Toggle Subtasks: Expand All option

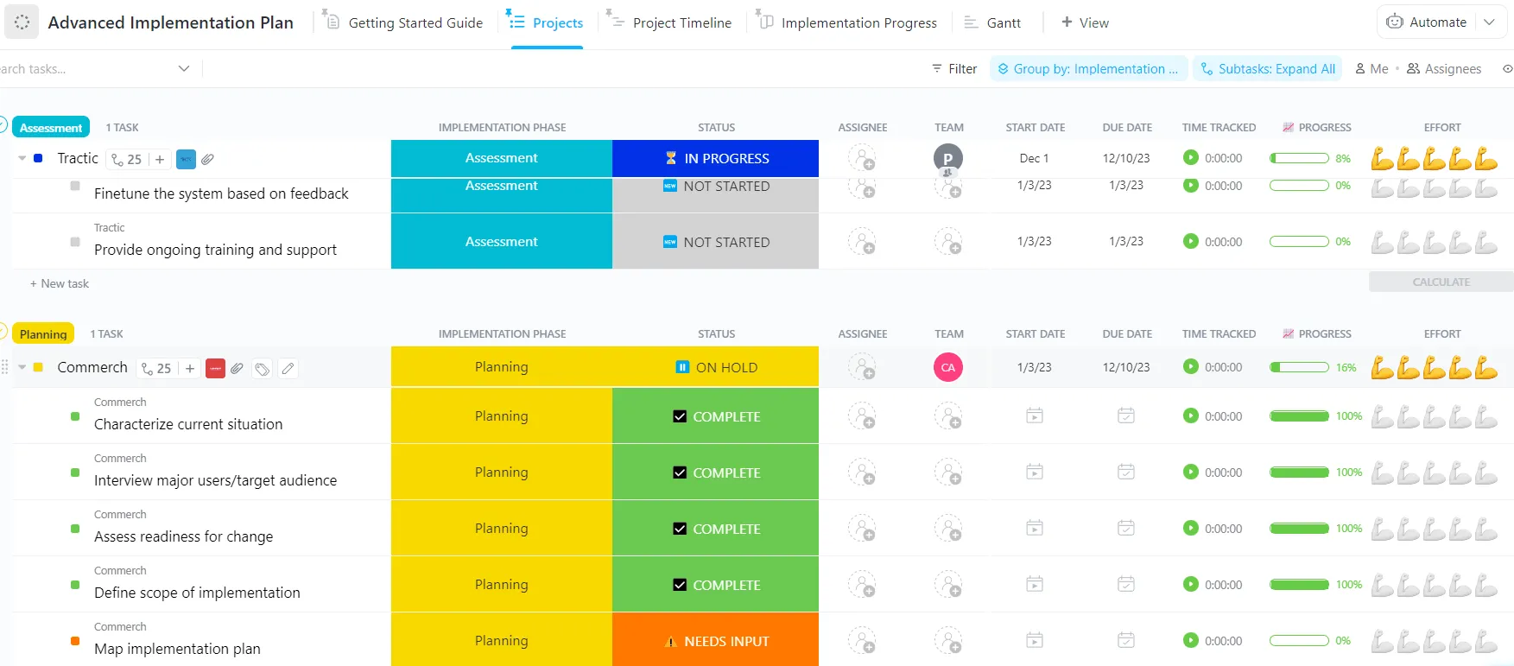(x=1268, y=69)
